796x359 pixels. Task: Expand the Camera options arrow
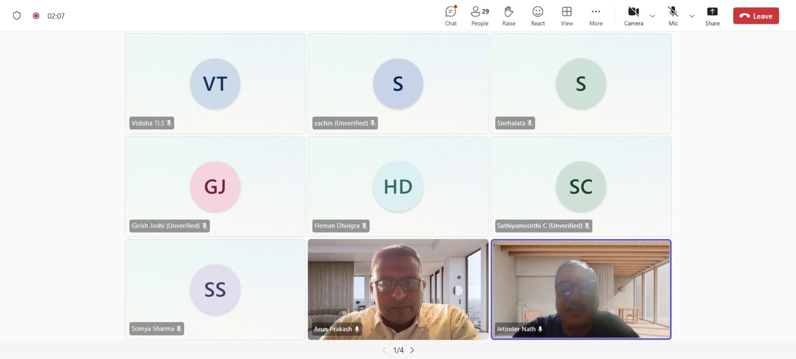(x=653, y=16)
